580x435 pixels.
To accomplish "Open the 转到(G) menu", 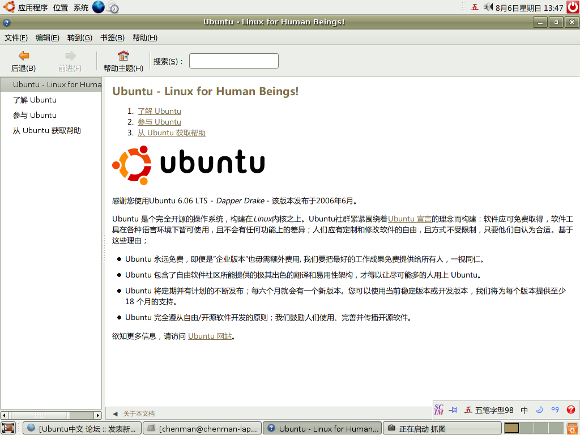I will tap(79, 38).
